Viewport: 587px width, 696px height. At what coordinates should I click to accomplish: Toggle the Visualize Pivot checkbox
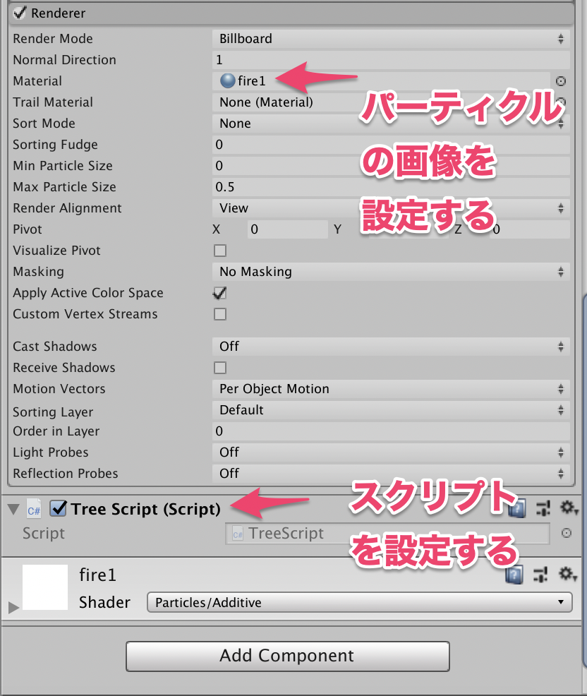[220, 251]
